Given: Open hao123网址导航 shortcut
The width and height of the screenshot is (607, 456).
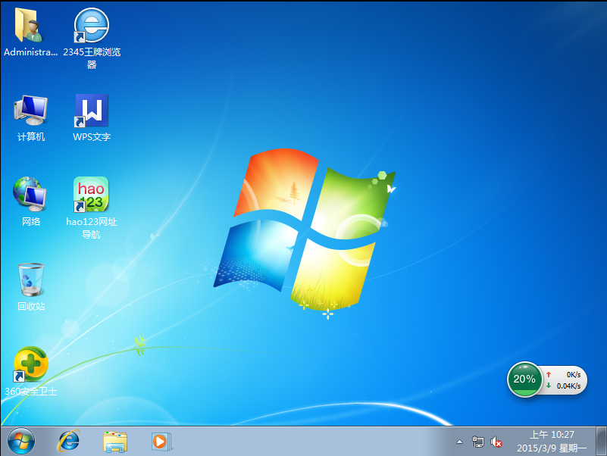Looking at the screenshot, I should click(x=91, y=195).
